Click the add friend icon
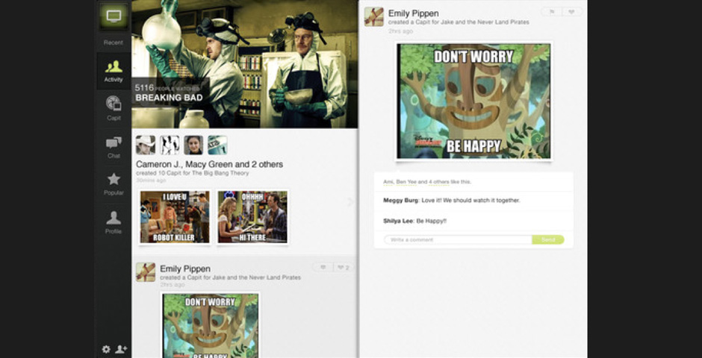This screenshot has width=702, height=358. coord(121,349)
